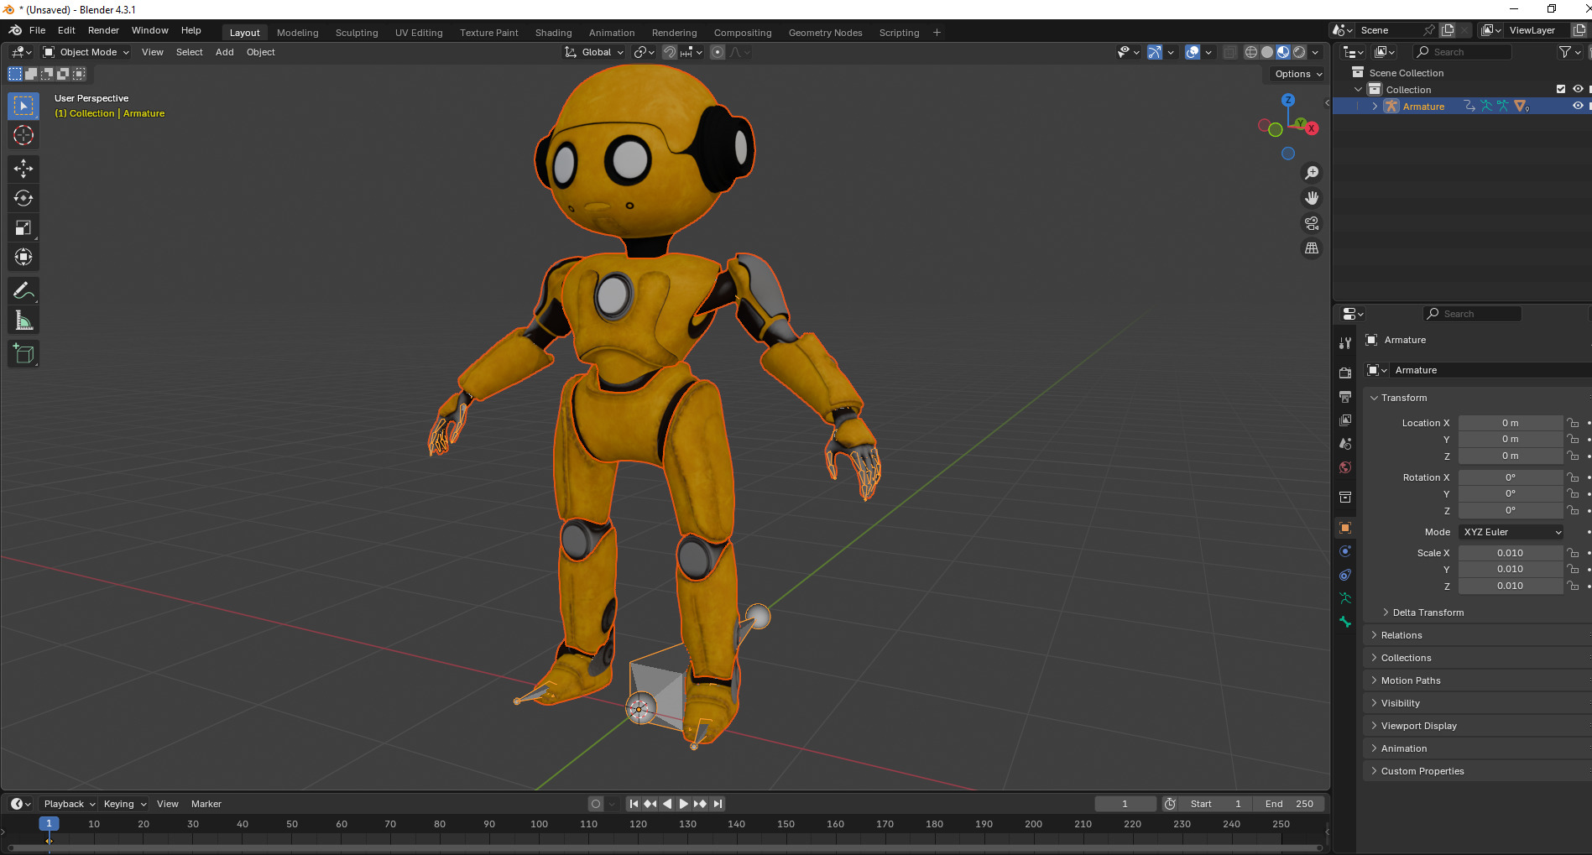1592x855 pixels.
Task: Uncheck Collection exclude checkbox
Action: coord(1561,89)
